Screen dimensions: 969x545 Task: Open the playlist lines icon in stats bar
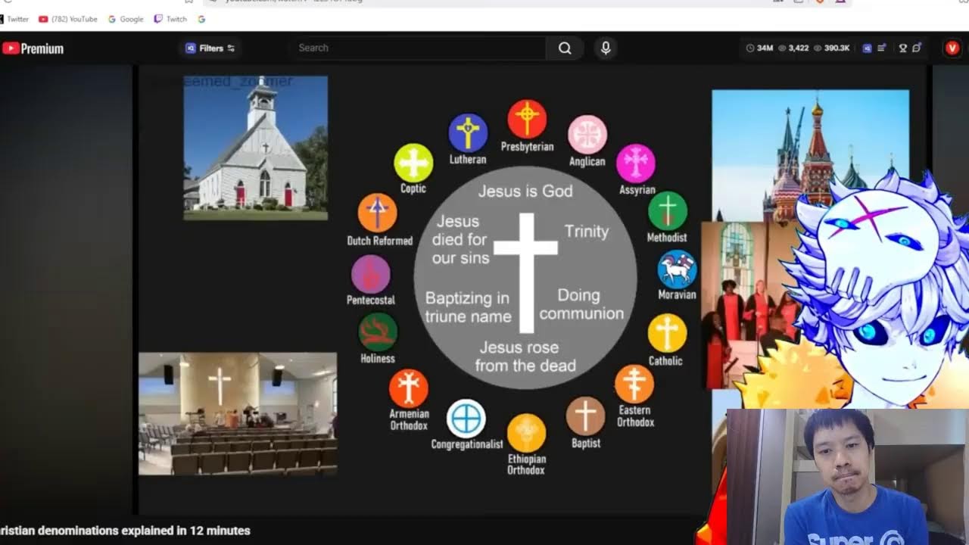[882, 48]
